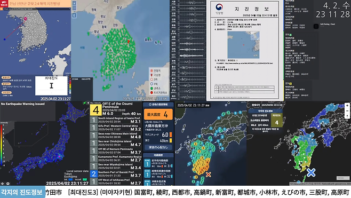Click the 津波の心配なし button

tap(158, 147)
